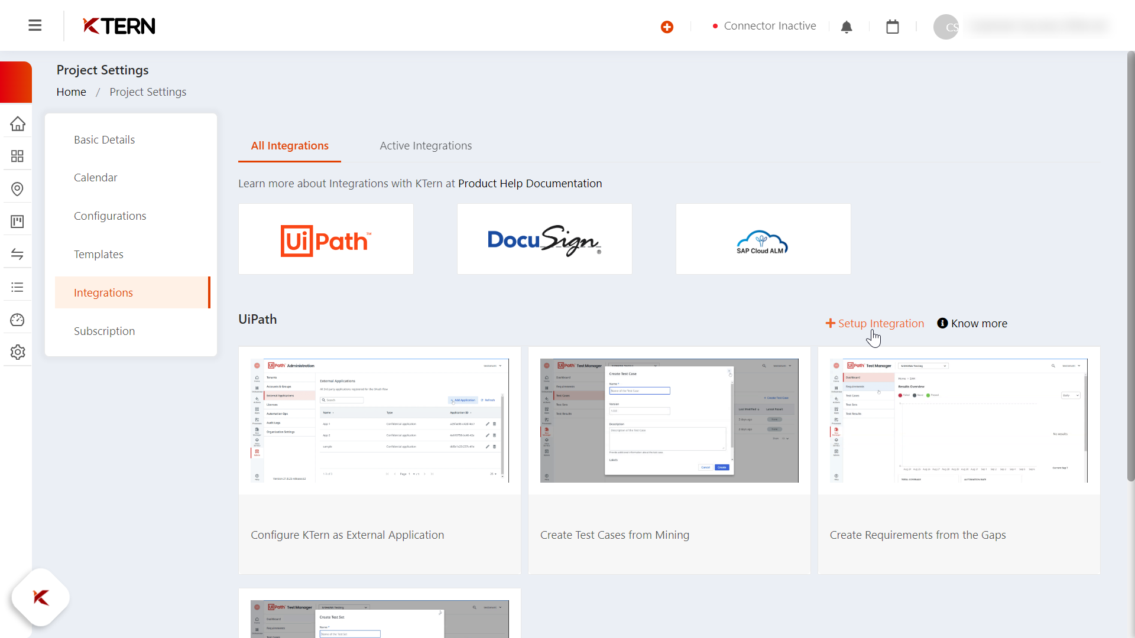Select the SAP Cloud ALM integration card
1135x638 pixels.
(x=763, y=239)
